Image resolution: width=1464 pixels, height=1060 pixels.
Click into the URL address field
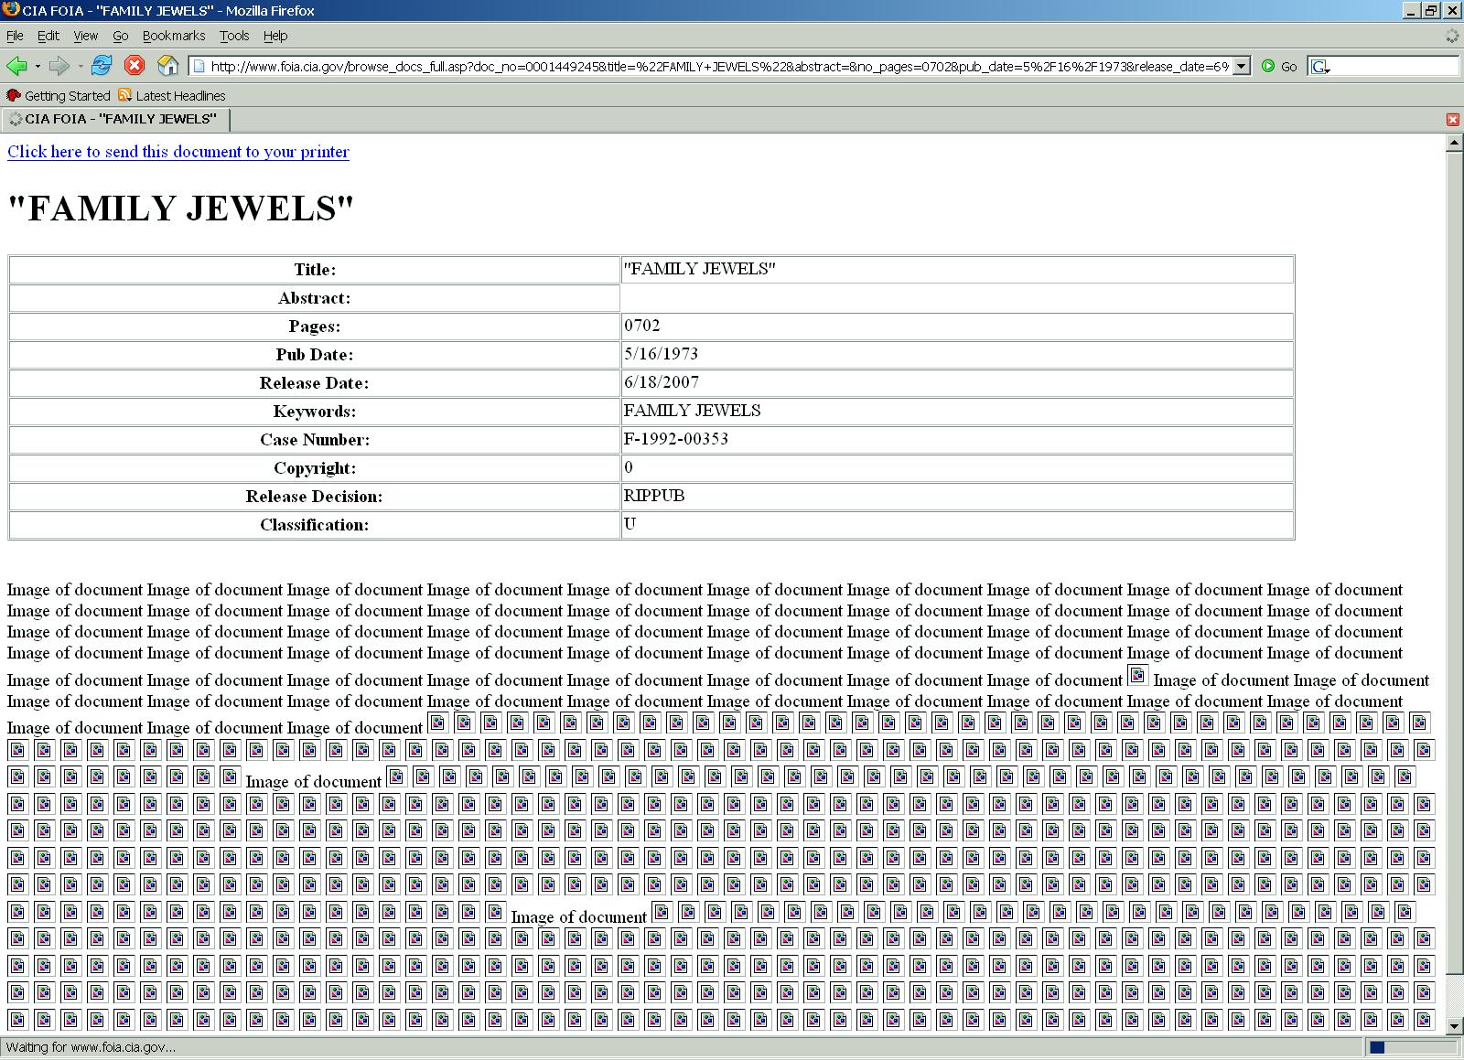tap(714, 66)
